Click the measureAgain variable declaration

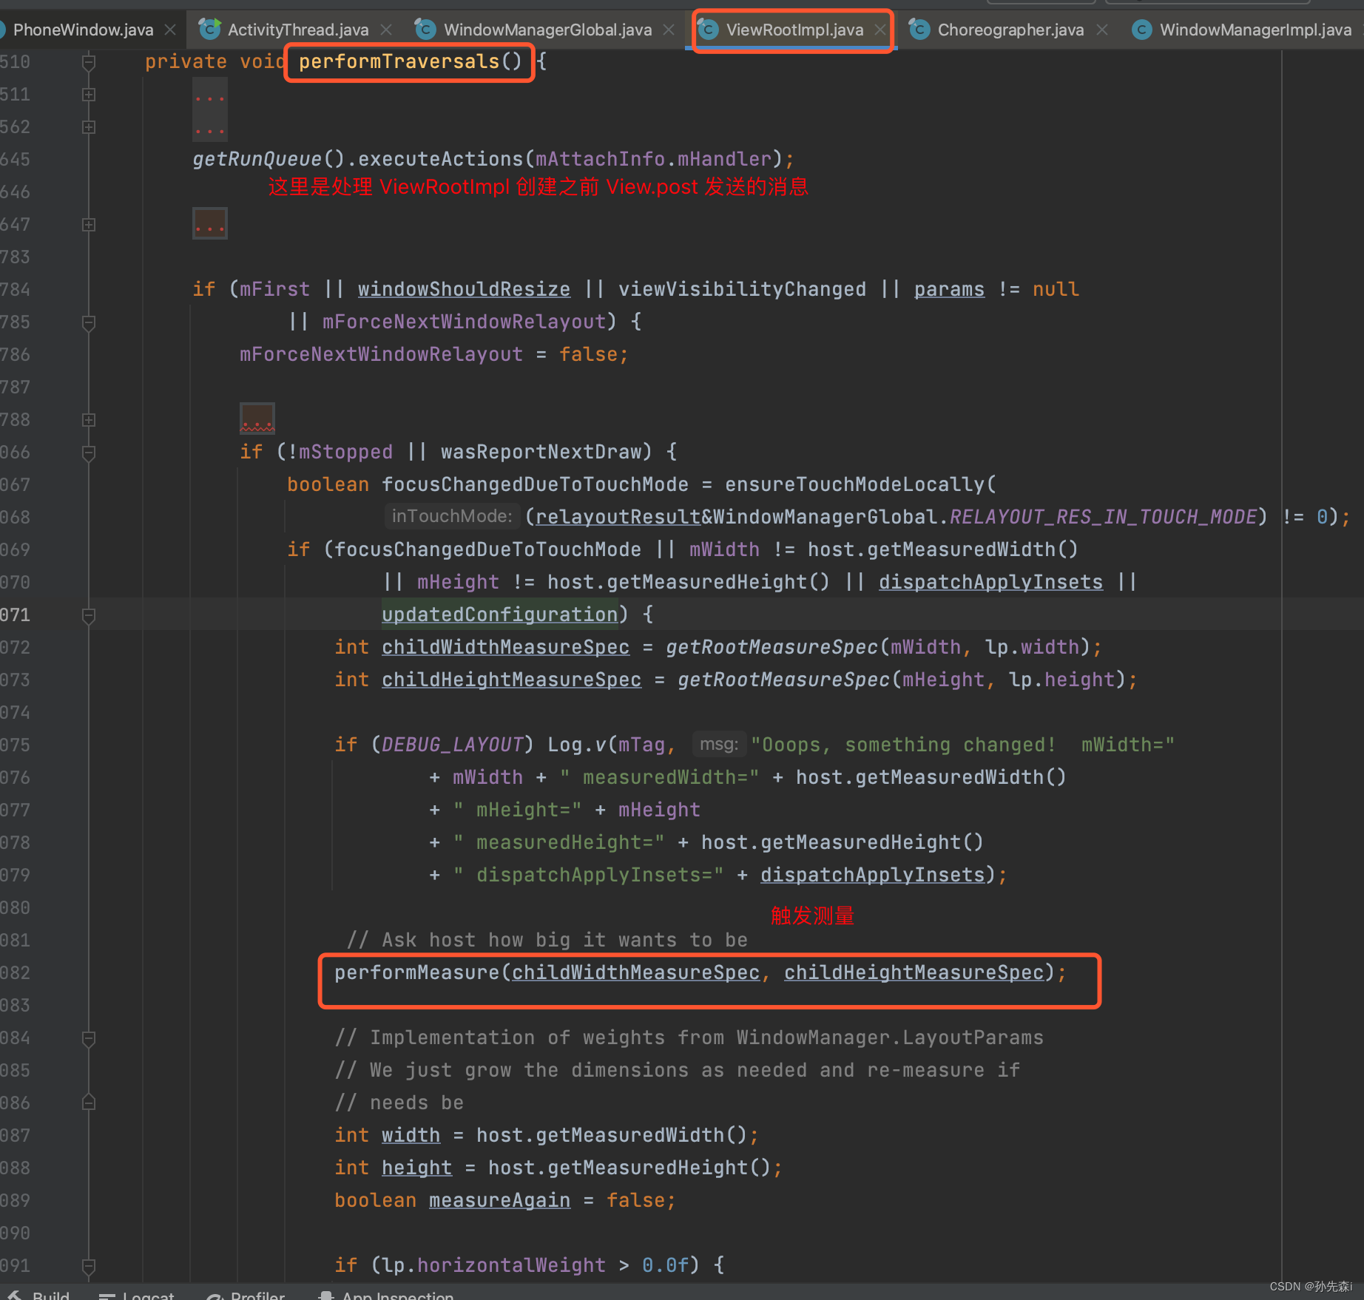pos(499,1200)
